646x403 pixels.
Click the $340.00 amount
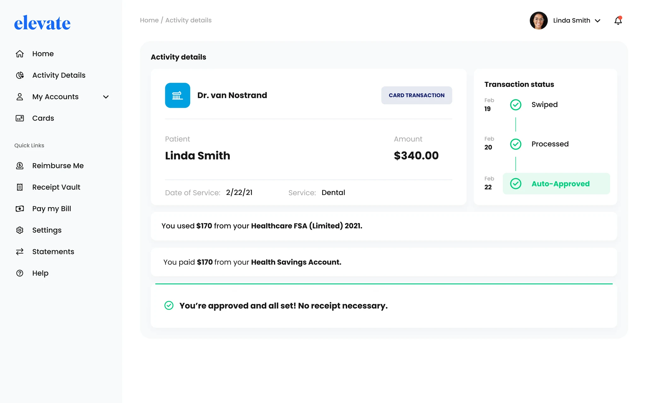[416, 156]
